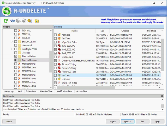This screenshot has width=167, height=126.
Task: Click the Contents horizontal scroll left arrow
Action: pos(55,88)
